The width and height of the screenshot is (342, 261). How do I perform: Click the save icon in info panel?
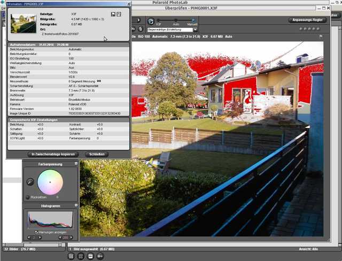[113, 14]
